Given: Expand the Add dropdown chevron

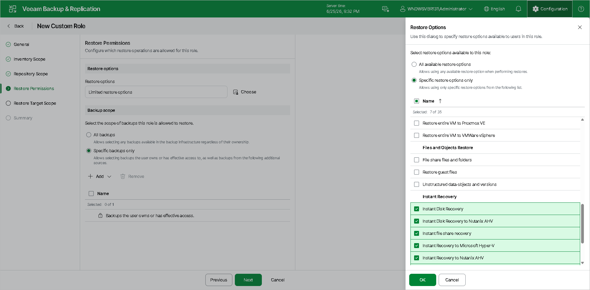Looking at the screenshot, I should 109,176.
